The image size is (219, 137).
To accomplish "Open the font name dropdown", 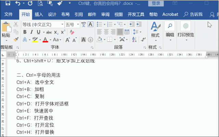I will pos(62,25).
